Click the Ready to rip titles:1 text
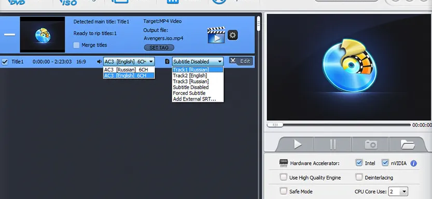The image size is (432, 199). [95, 33]
